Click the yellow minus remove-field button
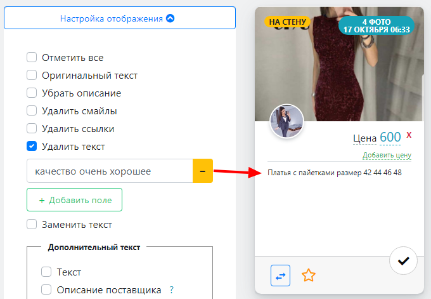Image resolution: width=431 pixels, height=299 pixels. 202,171
